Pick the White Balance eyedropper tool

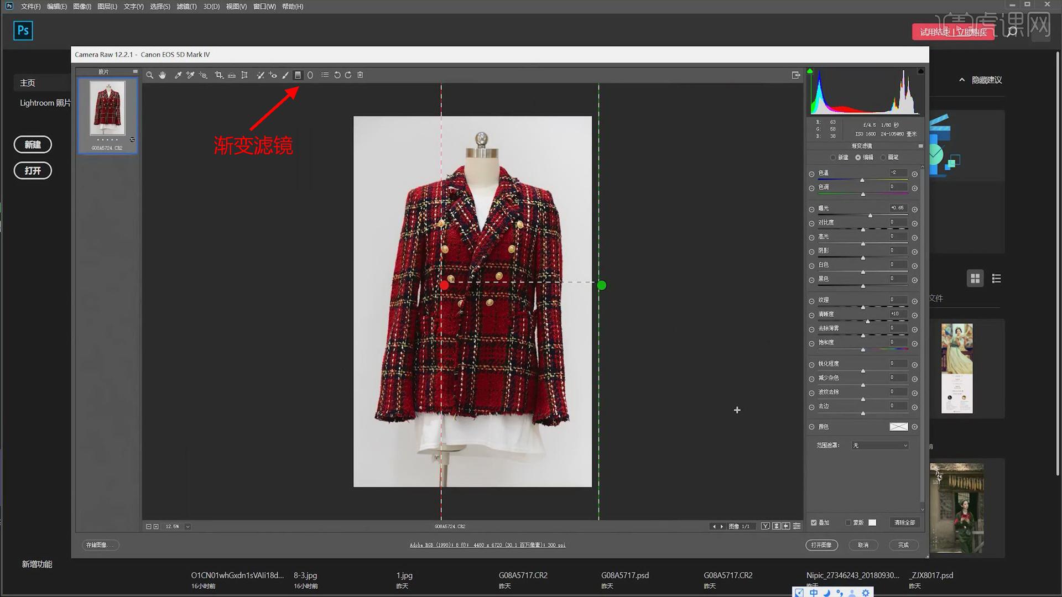(x=178, y=75)
